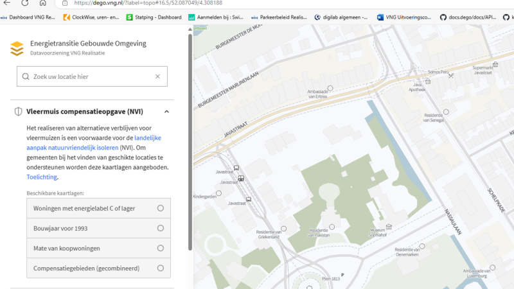
Task: Click the Museum Sophiahof icon
Action: coord(389,227)
